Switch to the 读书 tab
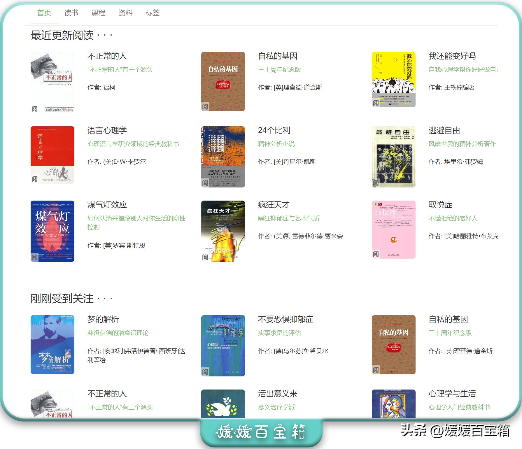This screenshot has width=522, height=449. tap(71, 13)
